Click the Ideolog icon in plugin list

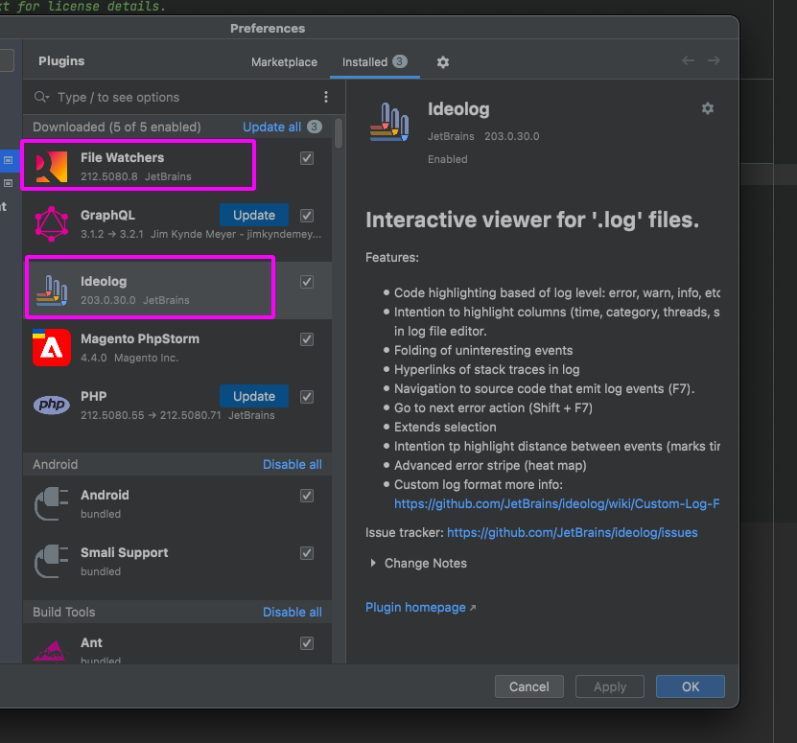[52, 290]
